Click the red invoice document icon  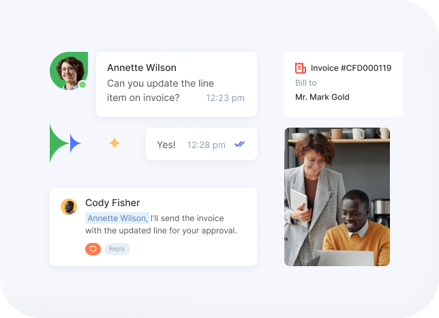coord(301,68)
